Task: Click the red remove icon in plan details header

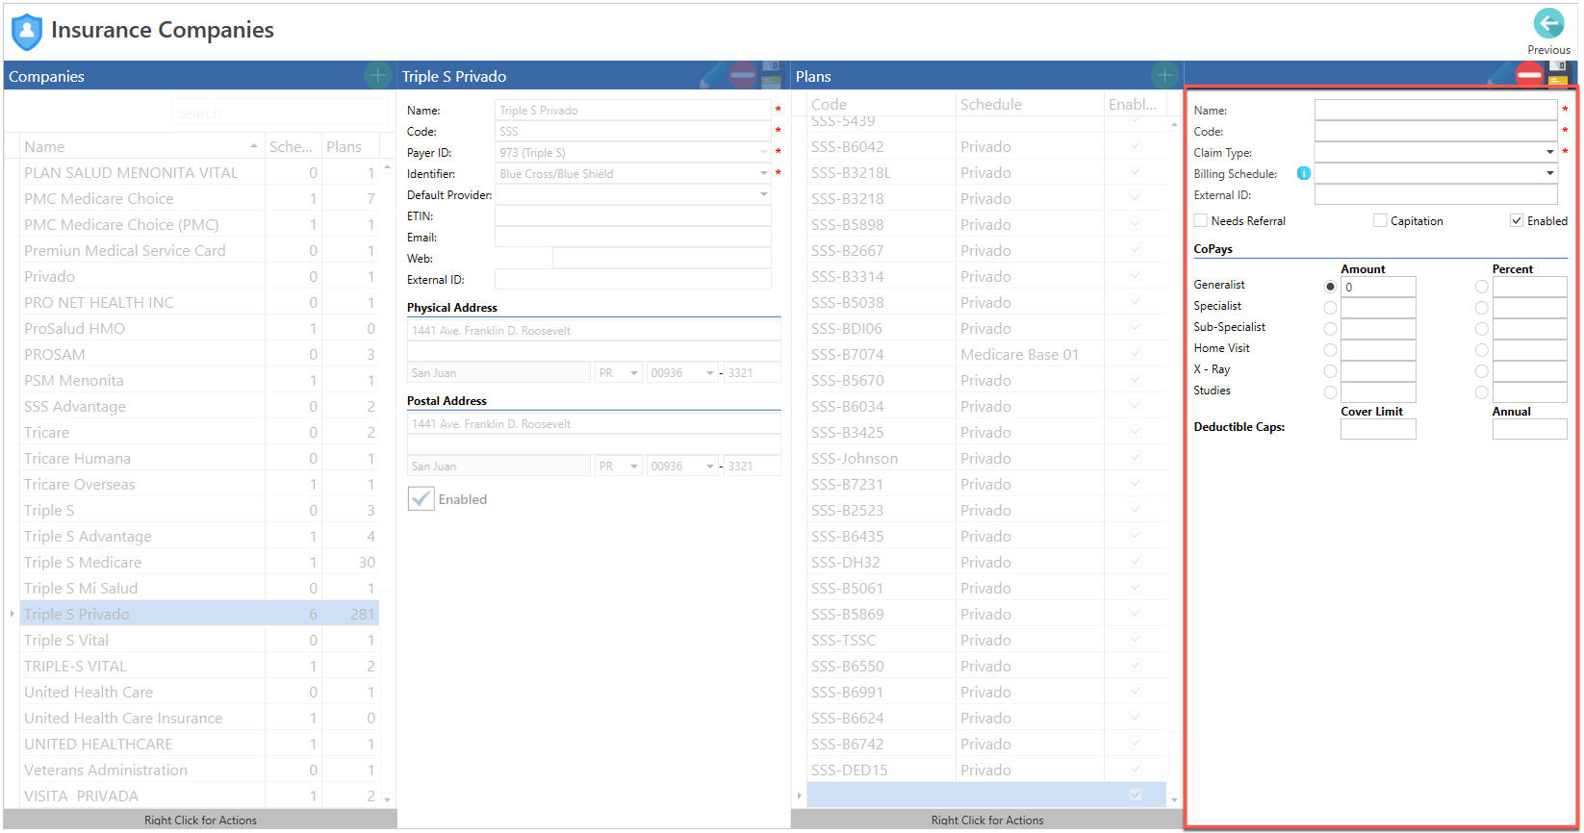Action: pyautogui.click(x=1529, y=75)
